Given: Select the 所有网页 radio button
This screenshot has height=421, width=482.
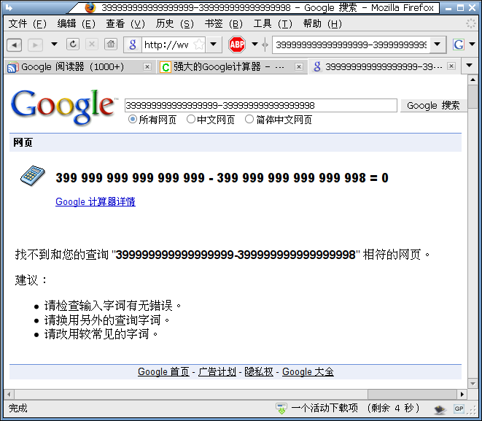Looking at the screenshot, I should 132,119.
